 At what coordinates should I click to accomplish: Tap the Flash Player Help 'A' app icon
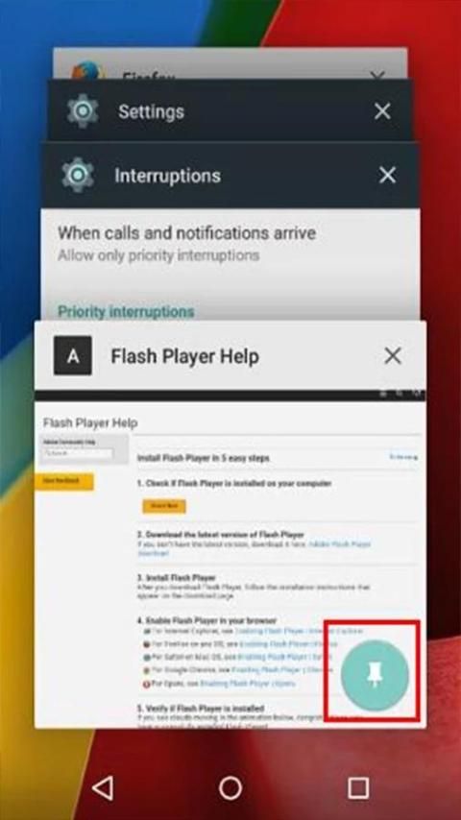73,355
